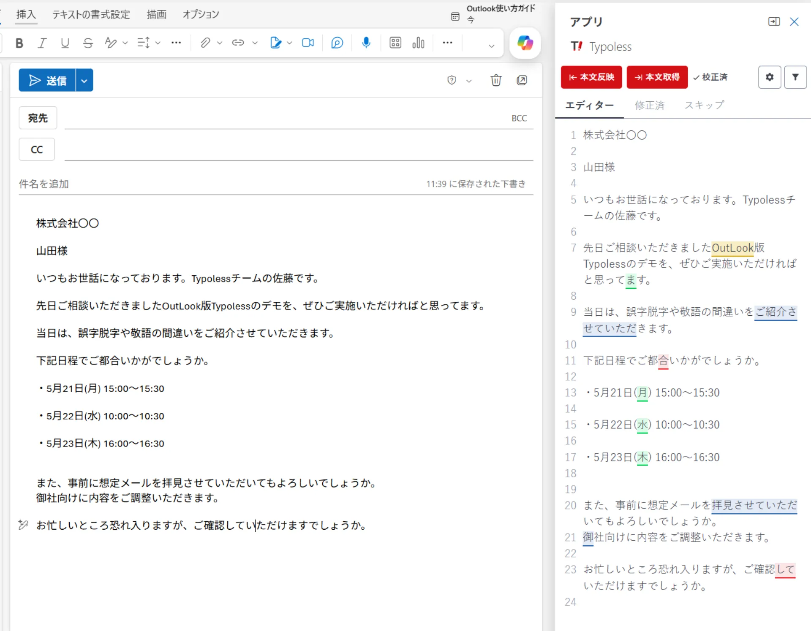Image resolution: width=811 pixels, height=631 pixels.
Task: Toggle strikethrough formatting
Action: coord(88,43)
